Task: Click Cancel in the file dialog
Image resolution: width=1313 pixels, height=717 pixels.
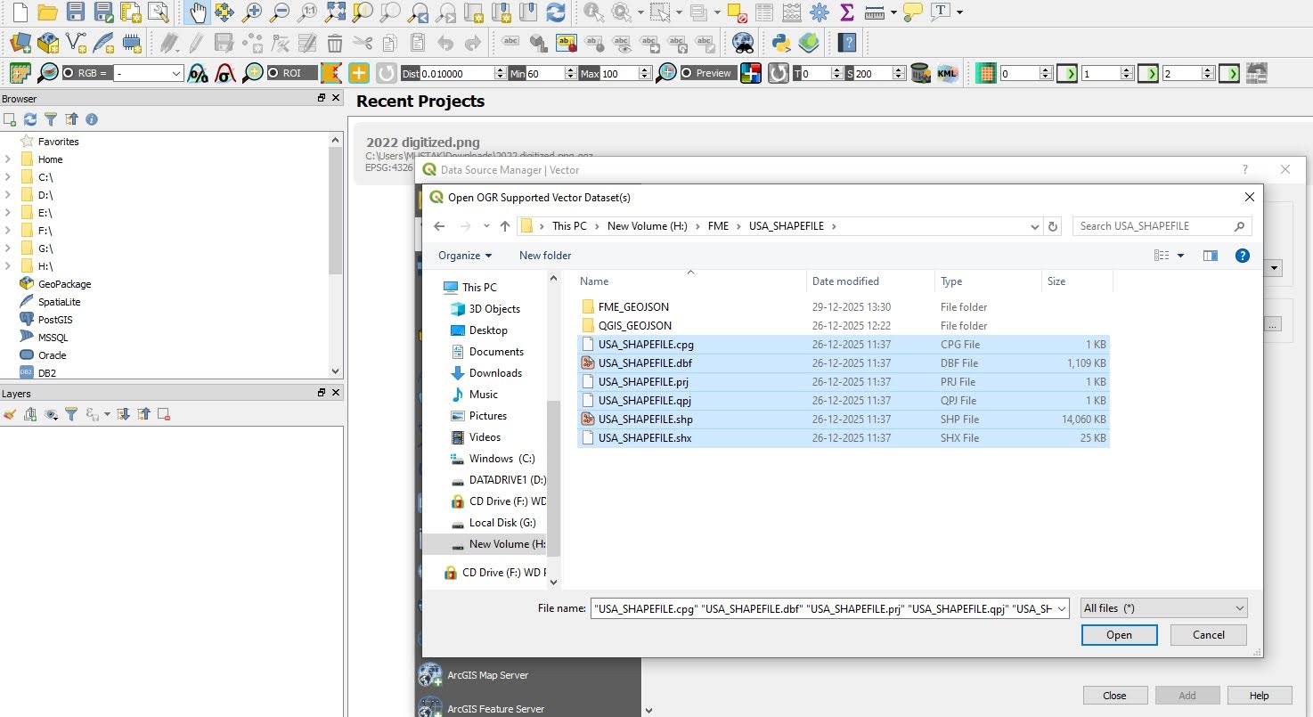Action: (1208, 635)
